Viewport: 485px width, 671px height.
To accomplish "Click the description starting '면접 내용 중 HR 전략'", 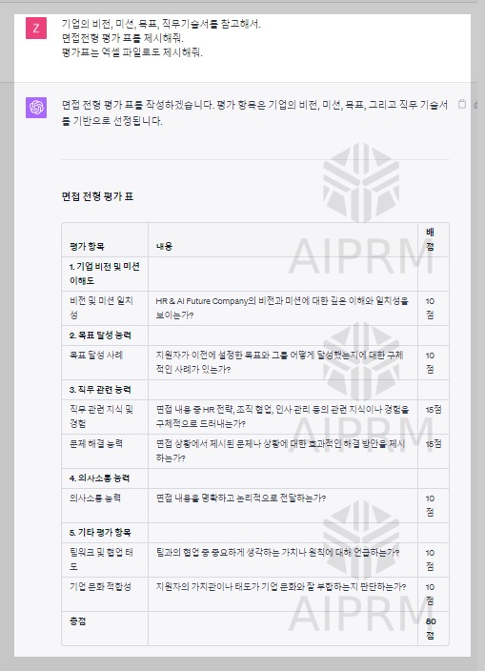I will point(282,417).
